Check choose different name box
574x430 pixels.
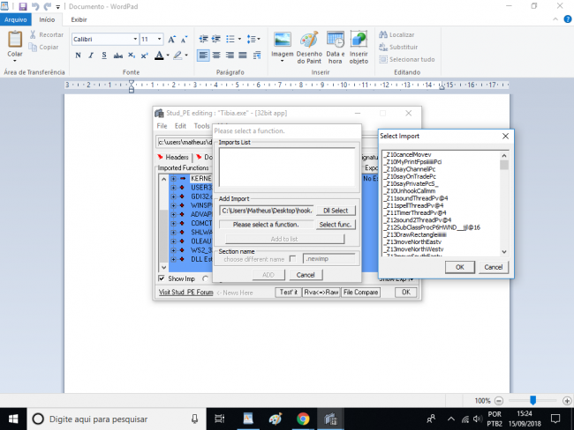(x=292, y=259)
